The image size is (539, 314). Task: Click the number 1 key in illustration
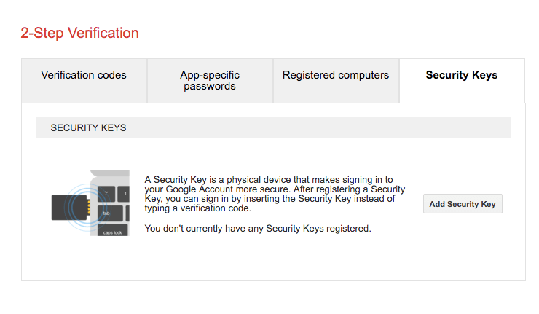point(124,194)
